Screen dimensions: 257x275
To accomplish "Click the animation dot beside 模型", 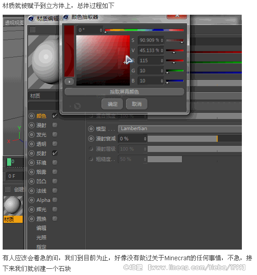I will click(91, 129).
